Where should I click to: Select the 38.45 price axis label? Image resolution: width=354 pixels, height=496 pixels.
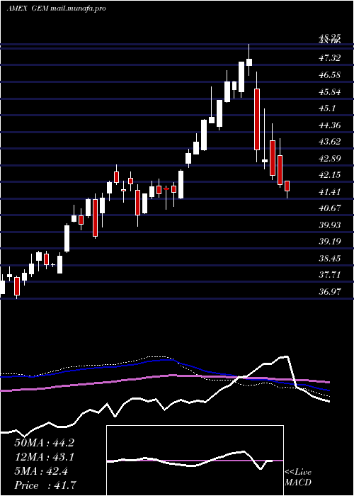330,259
